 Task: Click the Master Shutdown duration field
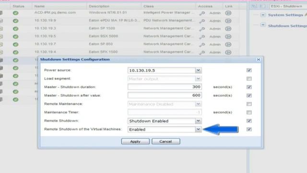coord(165,87)
